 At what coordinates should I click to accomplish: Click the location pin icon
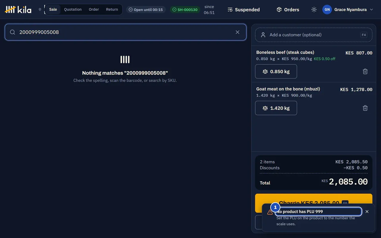coord(40,10)
